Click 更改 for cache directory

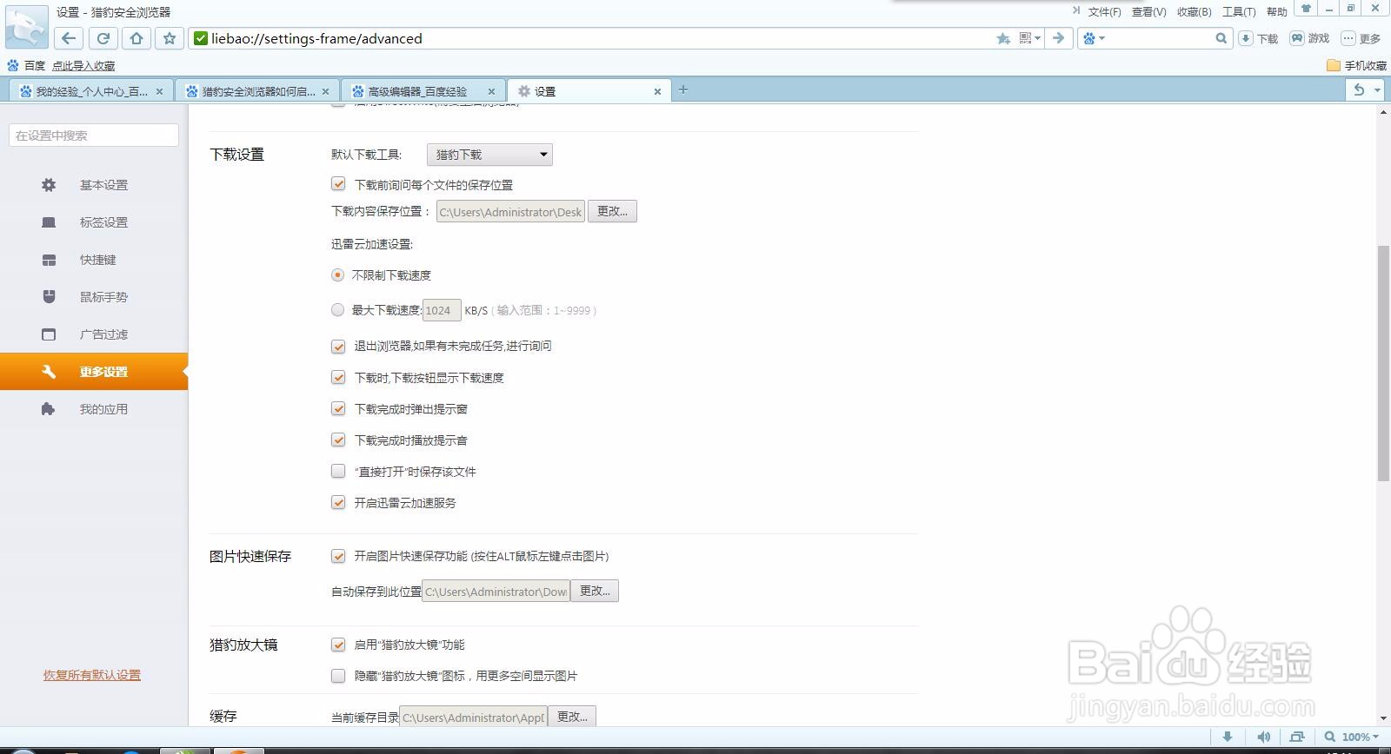[572, 717]
